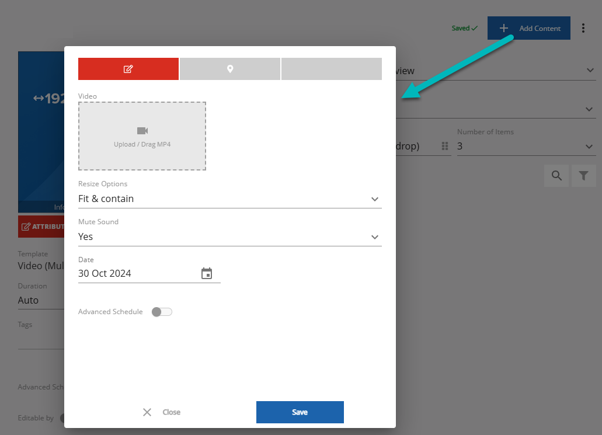Screen dimensions: 602x435
Task: Click the Add Content button
Action: tap(528, 28)
